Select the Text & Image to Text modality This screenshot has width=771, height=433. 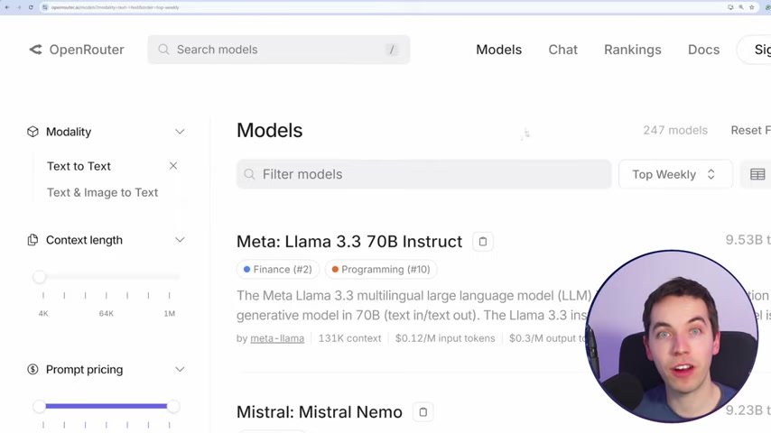coord(102,192)
